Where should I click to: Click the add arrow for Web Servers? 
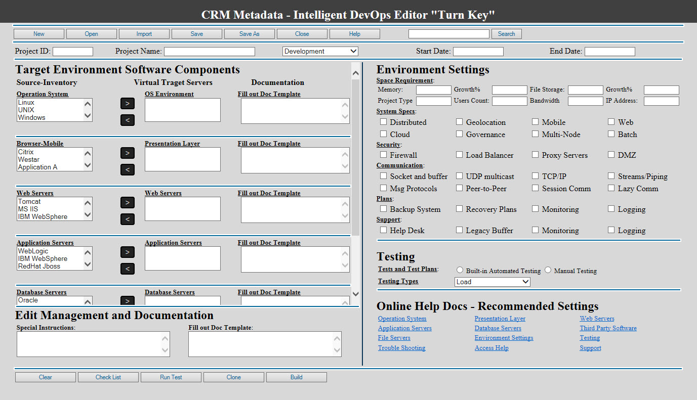coord(128,202)
